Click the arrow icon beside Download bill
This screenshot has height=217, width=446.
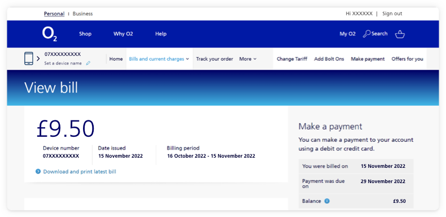38,171
